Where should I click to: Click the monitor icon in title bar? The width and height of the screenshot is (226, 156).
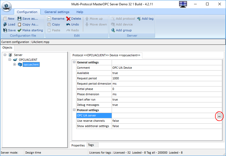[183, 4]
